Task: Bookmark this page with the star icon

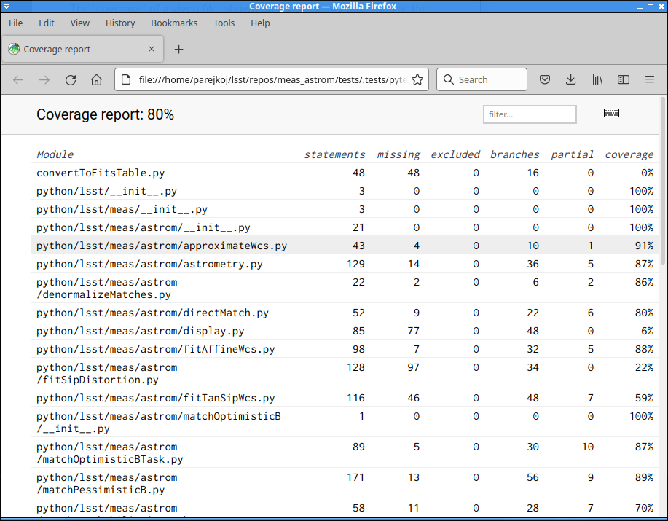Action: (x=417, y=80)
